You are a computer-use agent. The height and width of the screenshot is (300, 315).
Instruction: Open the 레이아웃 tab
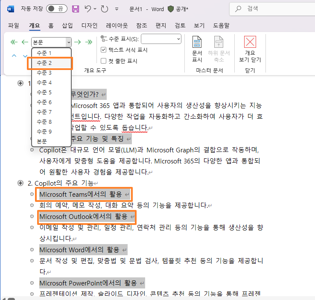(x=117, y=26)
